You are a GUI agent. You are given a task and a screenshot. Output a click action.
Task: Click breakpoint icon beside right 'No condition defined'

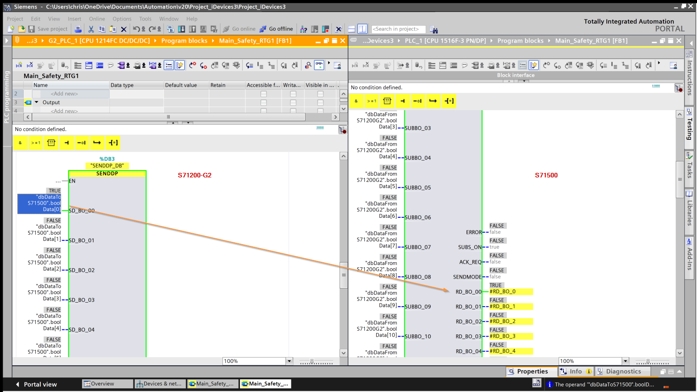[678, 88]
